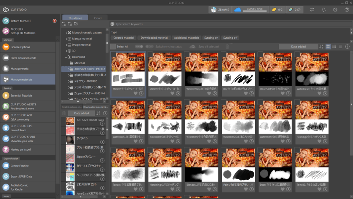Open the help question mark icon
The image size is (353, 199).
click(x=347, y=10)
